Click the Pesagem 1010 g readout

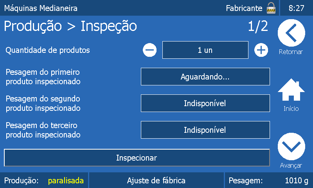pos(269,181)
